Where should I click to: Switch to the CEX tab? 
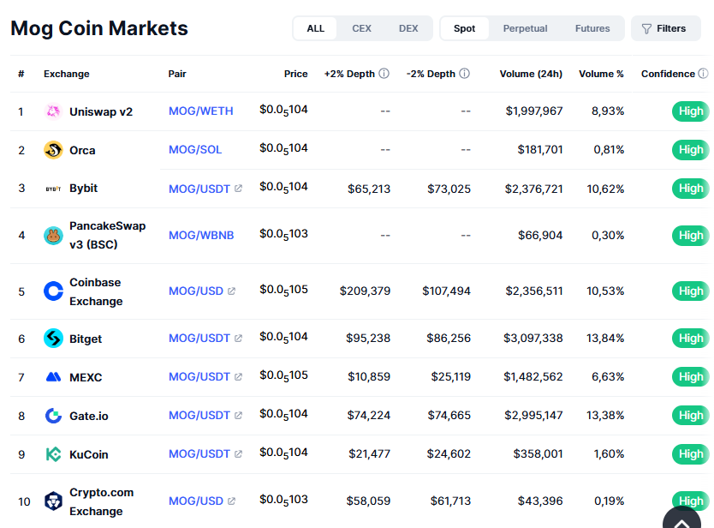click(361, 28)
